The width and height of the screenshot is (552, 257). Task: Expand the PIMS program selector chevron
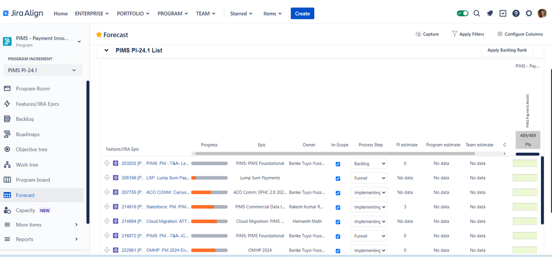coord(79,41)
